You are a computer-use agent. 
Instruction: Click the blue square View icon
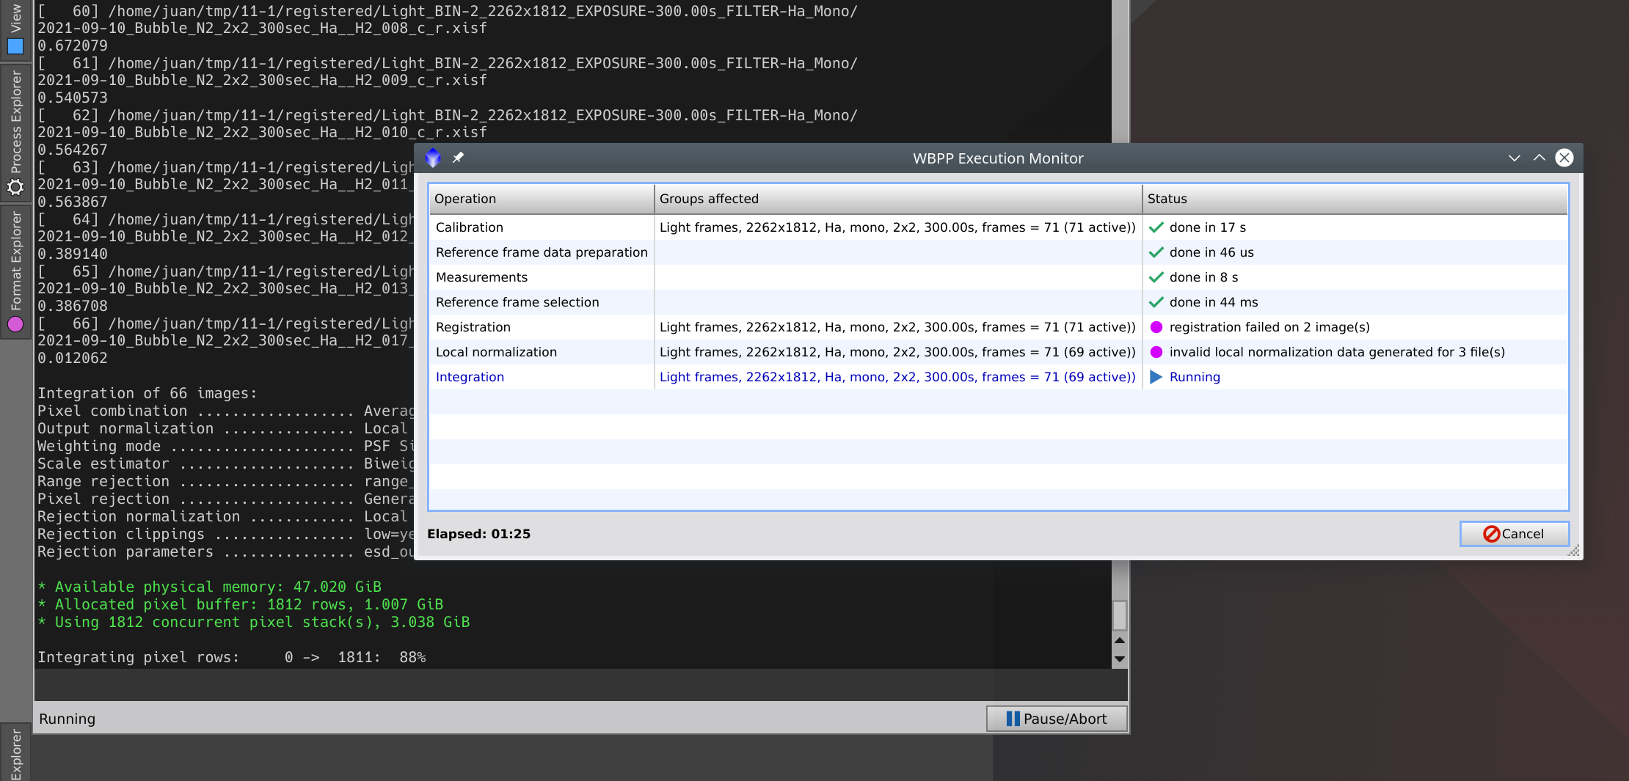pos(15,47)
